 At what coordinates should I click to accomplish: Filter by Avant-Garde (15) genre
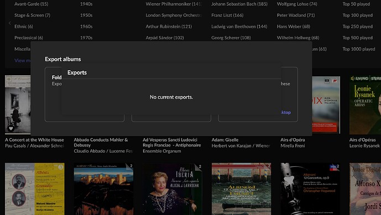click(x=32, y=4)
